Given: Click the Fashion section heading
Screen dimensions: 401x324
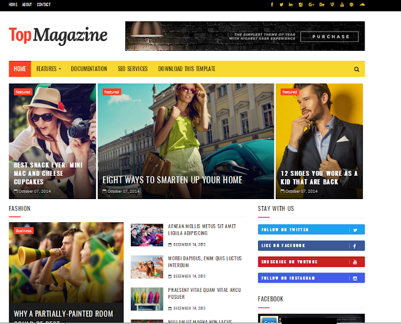Looking at the screenshot, I should 19,208.
